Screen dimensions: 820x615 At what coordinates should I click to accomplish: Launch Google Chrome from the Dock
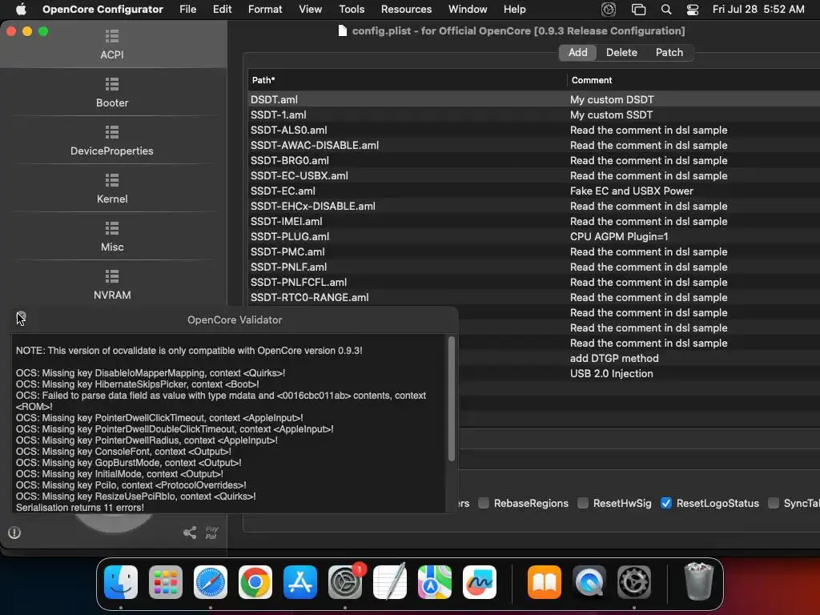255,582
